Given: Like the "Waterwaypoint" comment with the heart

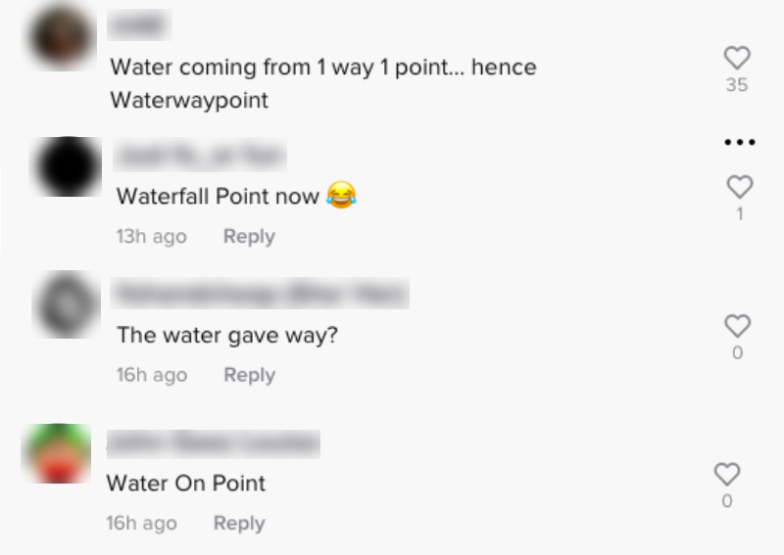Looking at the screenshot, I should [737, 58].
